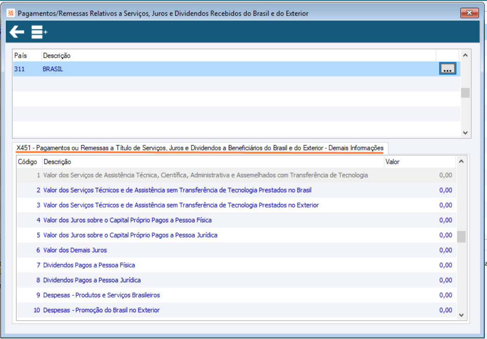This screenshot has width=487, height=339.
Task: Select row 9 Despesas - Produtos e Serviços Brasileiros
Action: click(237, 295)
